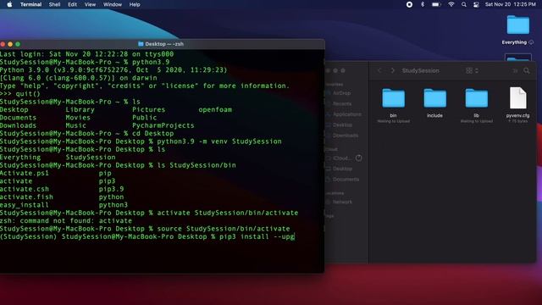The width and height of the screenshot is (542, 305).
Task: Open Documents in Finder sidebar
Action: (x=346, y=179)
